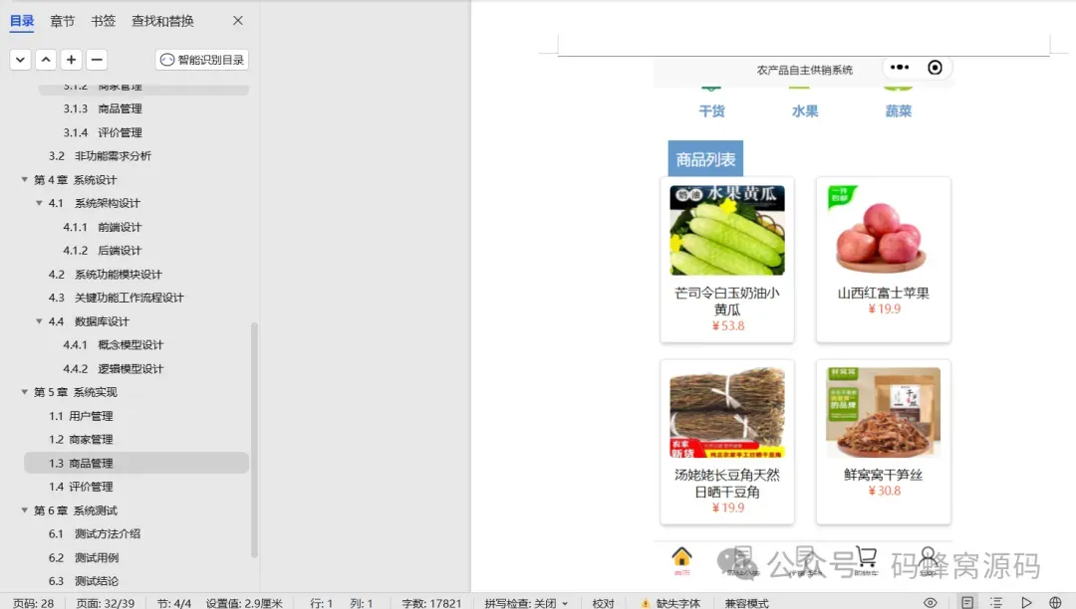Select the 水果 category
The height and width of the screenshot is (609, 1076).
[805, 111]
